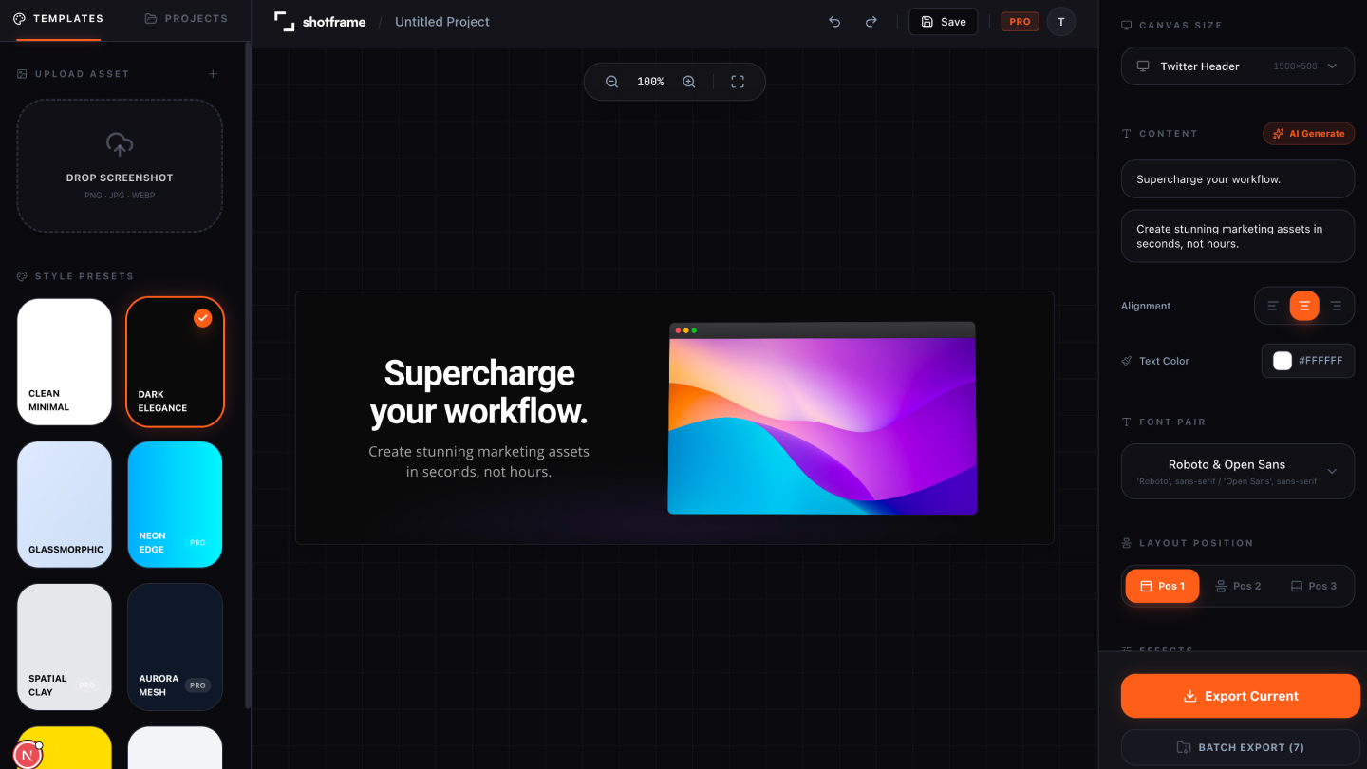Choose layout position Pos 3

click(1314, 586)
